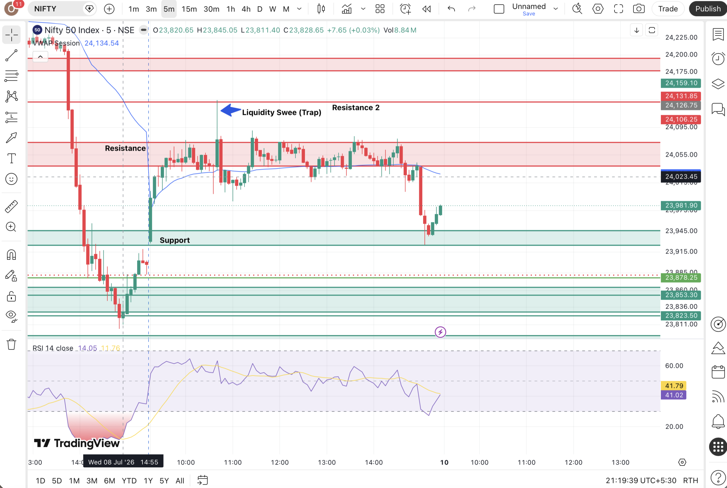
Task: Open the economic calendar panel
Action: point(718,372)
